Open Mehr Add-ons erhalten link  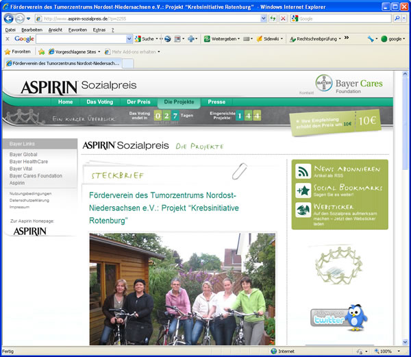point(132,52)
